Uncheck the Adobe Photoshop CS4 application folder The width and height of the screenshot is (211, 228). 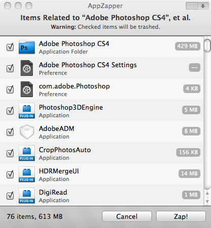tap(10, 47)
